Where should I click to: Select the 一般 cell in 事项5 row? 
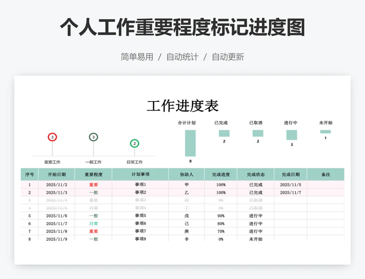[x=94, y=216]
